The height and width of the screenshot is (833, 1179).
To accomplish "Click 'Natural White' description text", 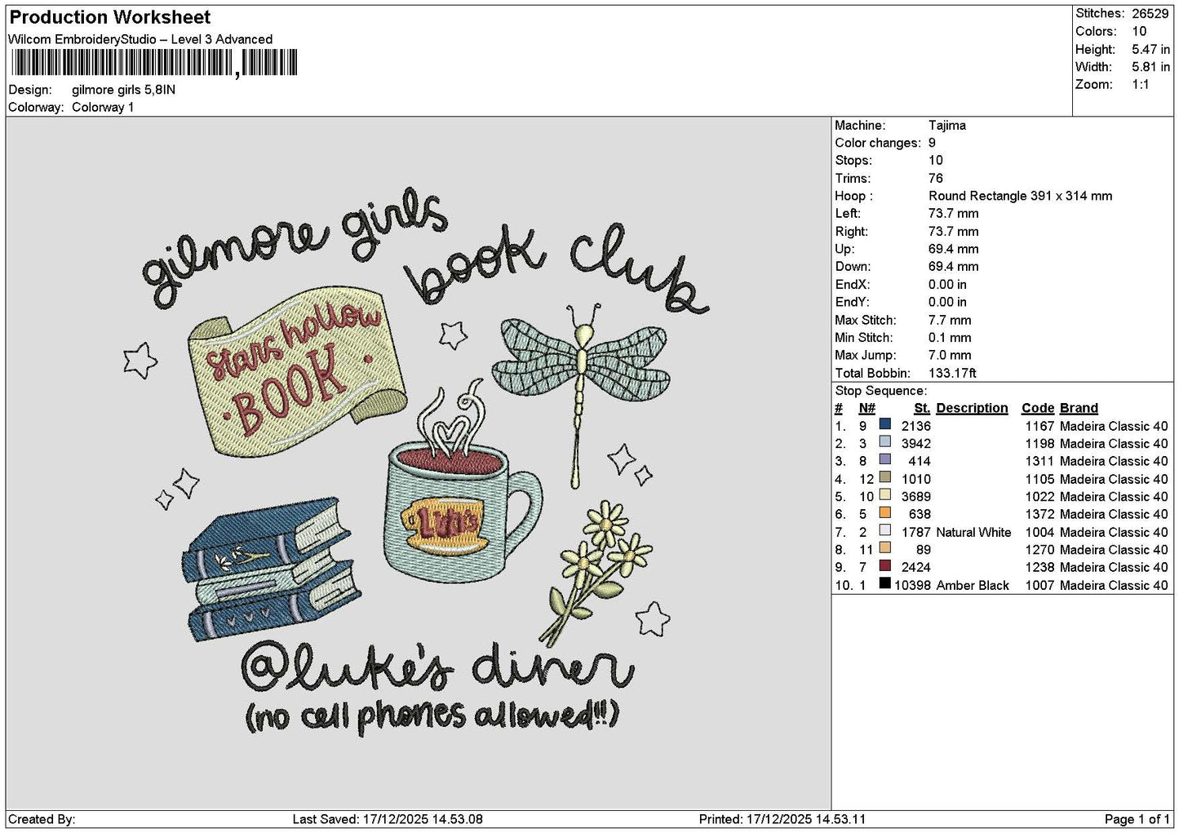I will (973, 532).
